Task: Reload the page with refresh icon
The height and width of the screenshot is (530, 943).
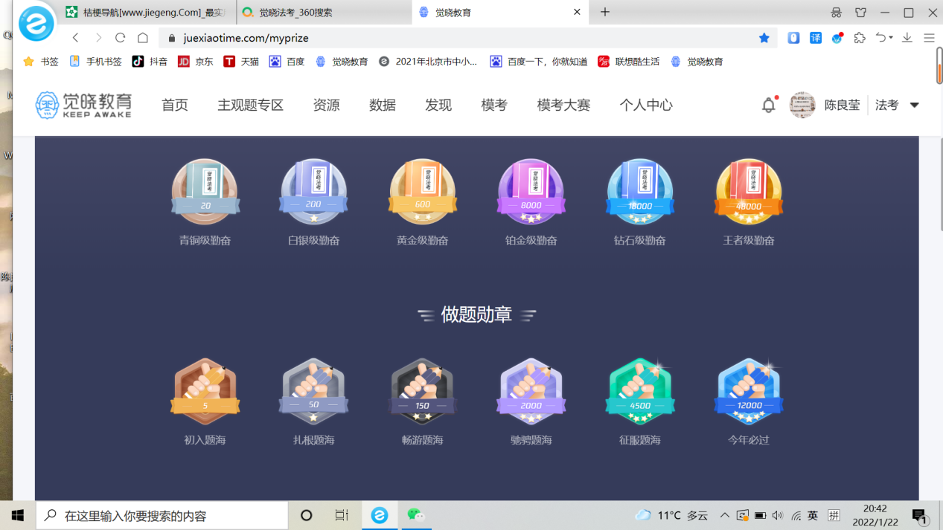Action: (x=120, y=38)
